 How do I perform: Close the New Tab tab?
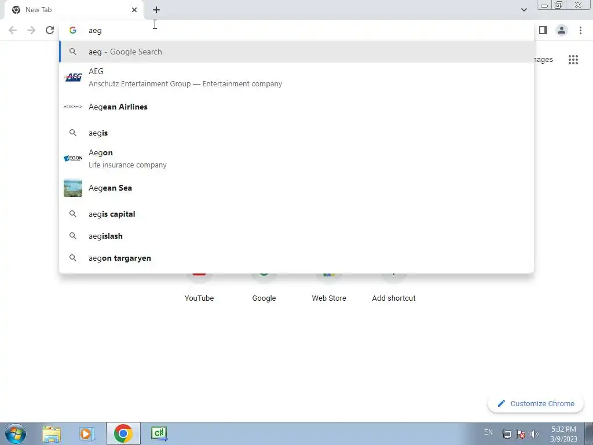[x=134, y=10]
